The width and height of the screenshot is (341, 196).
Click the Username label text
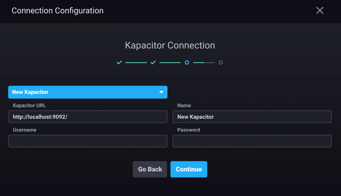[25, 130]
